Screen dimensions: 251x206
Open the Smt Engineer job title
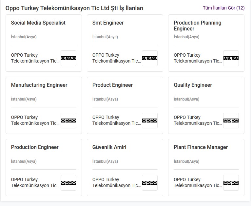108,23
